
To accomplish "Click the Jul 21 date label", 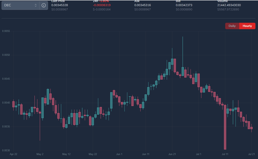I will [251, 154].
